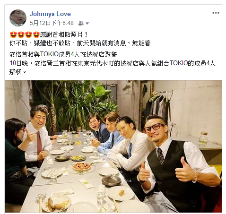The height and width of the screenshot is (214, 226).
Task: Open the attached dinner photo on the pizza
Action: (x=82, y=166)
